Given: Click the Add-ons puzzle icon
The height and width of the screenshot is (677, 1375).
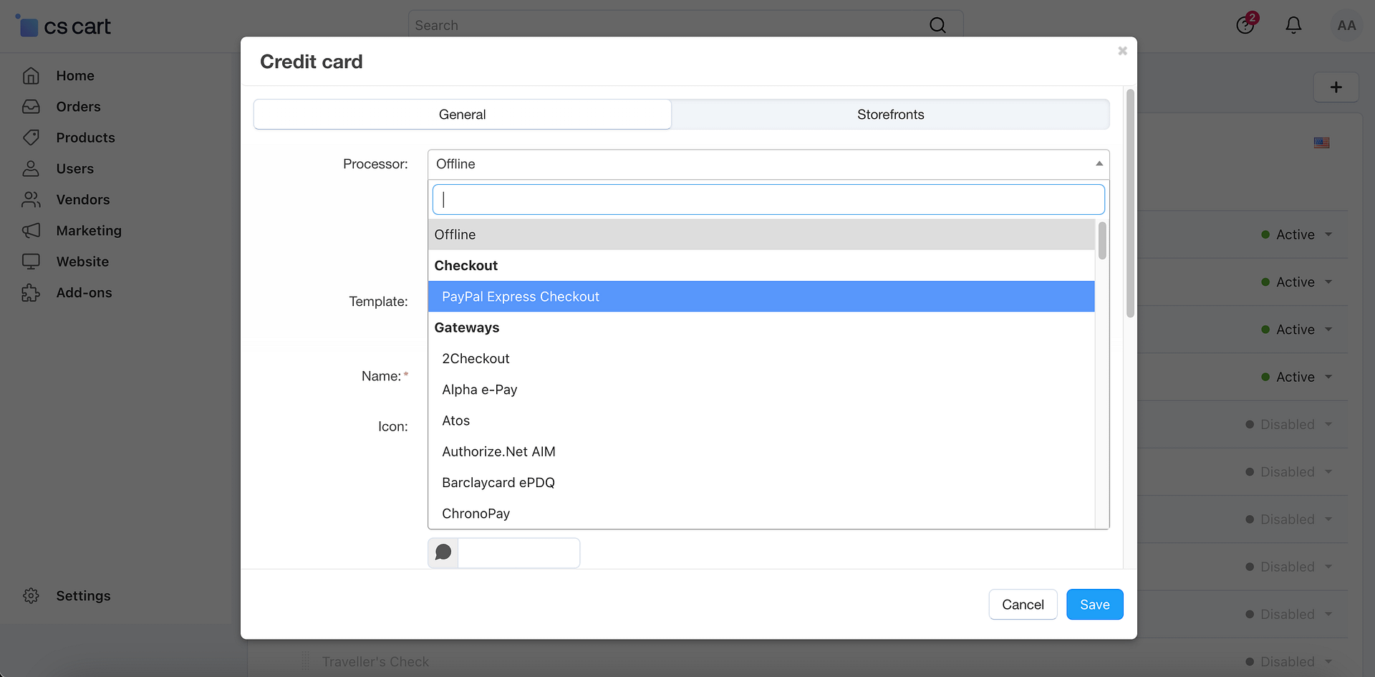Looking at the screenshot, I should point(31,293).
